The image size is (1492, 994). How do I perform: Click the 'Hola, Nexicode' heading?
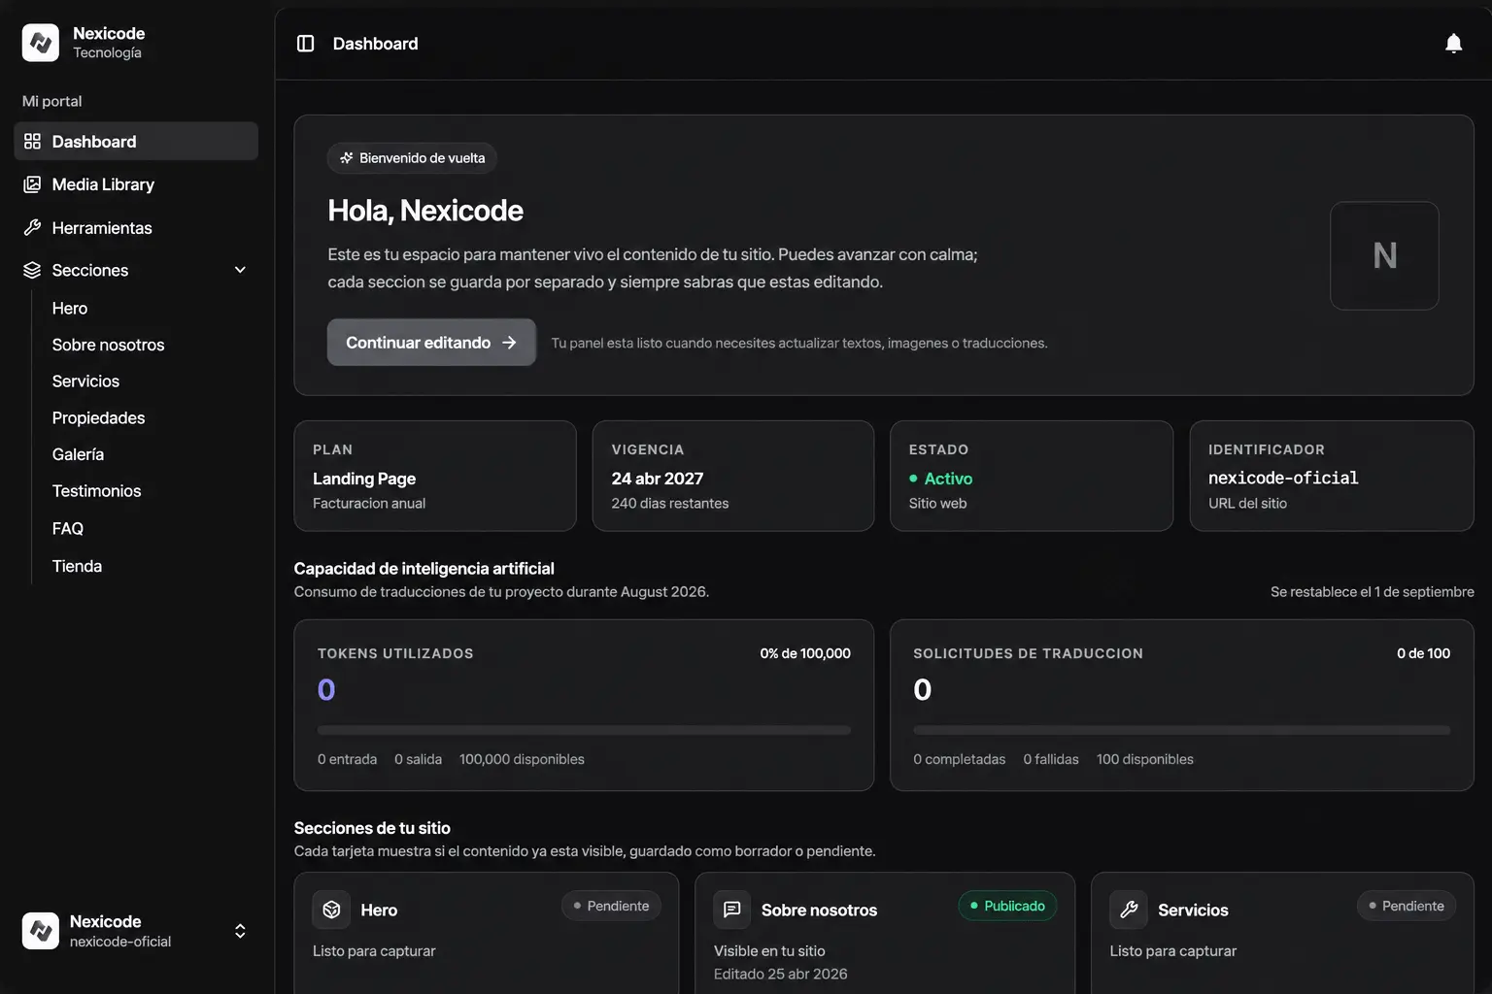(425, 211)
